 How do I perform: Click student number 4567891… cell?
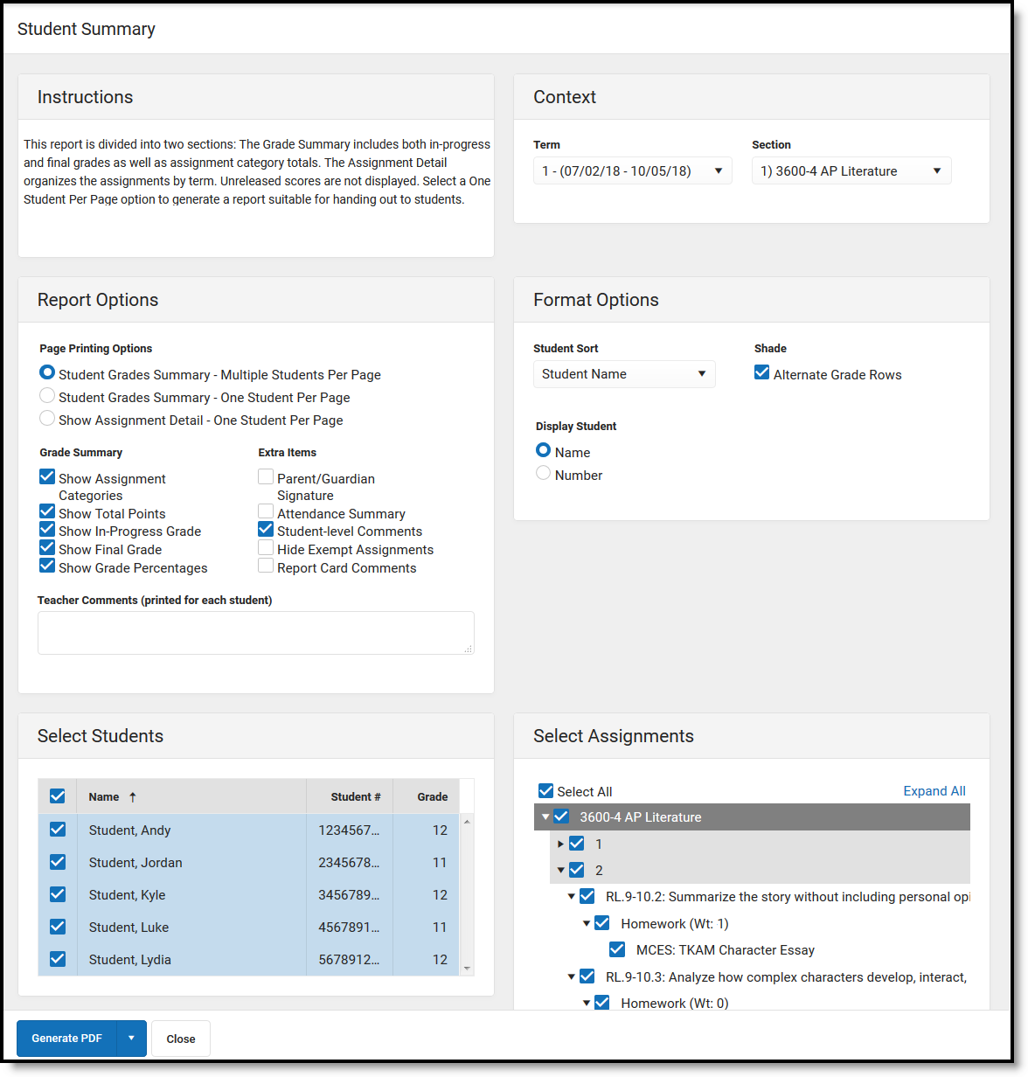350,928
